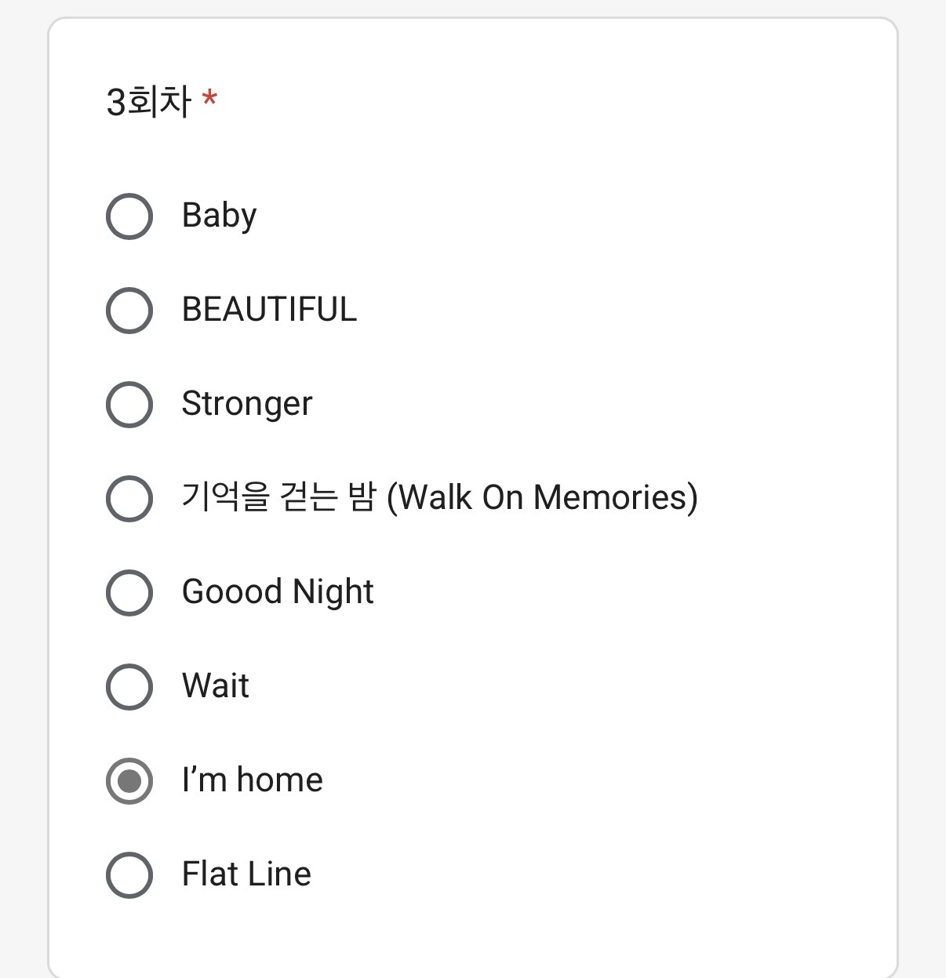Click the BEAUTIFUL option label

coord(269,310)
